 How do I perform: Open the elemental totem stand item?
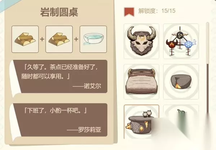(181, 41)
